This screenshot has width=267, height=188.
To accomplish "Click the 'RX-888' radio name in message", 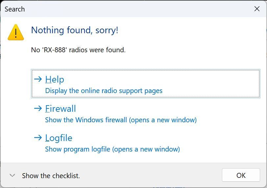I will pyautogui.click(x=54, y=50).
